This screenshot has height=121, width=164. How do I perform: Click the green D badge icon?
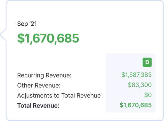click(147, 62)
